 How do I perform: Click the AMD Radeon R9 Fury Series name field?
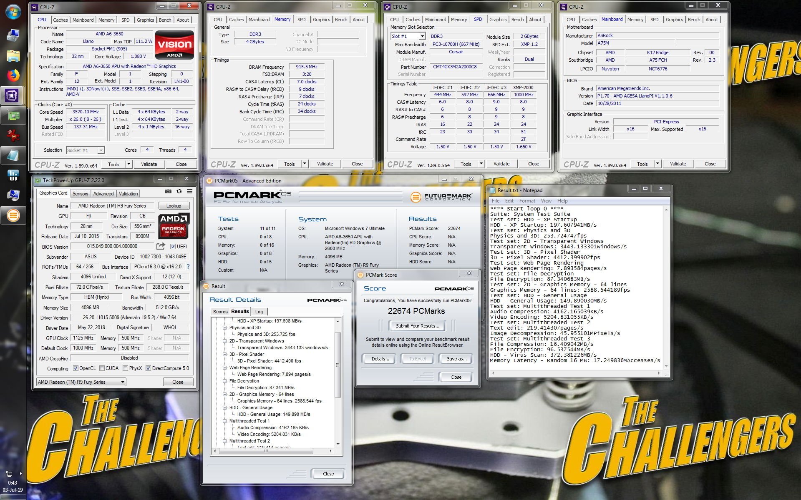[112, 206]
